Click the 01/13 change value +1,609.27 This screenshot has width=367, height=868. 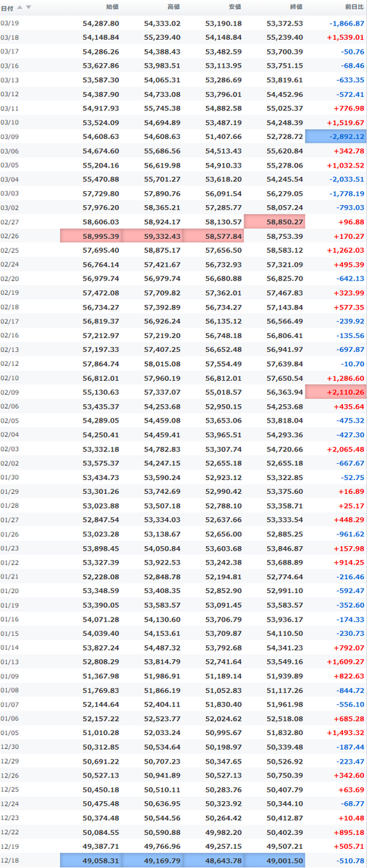coord(345,661)
